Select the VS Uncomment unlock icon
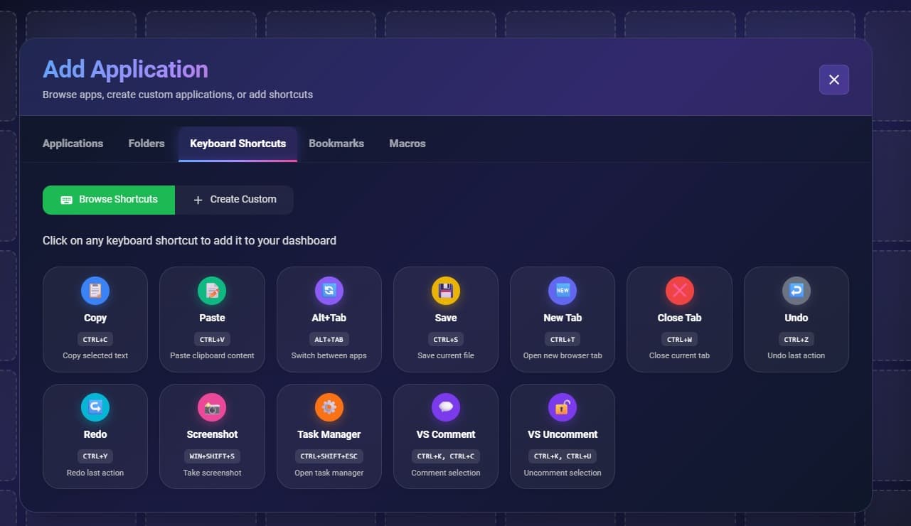This screenshot has height=526, width=911. pyautogui.click(x=563, y=407)
